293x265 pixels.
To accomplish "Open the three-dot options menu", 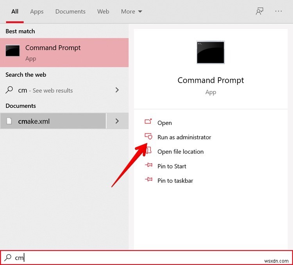I will 279,11.
